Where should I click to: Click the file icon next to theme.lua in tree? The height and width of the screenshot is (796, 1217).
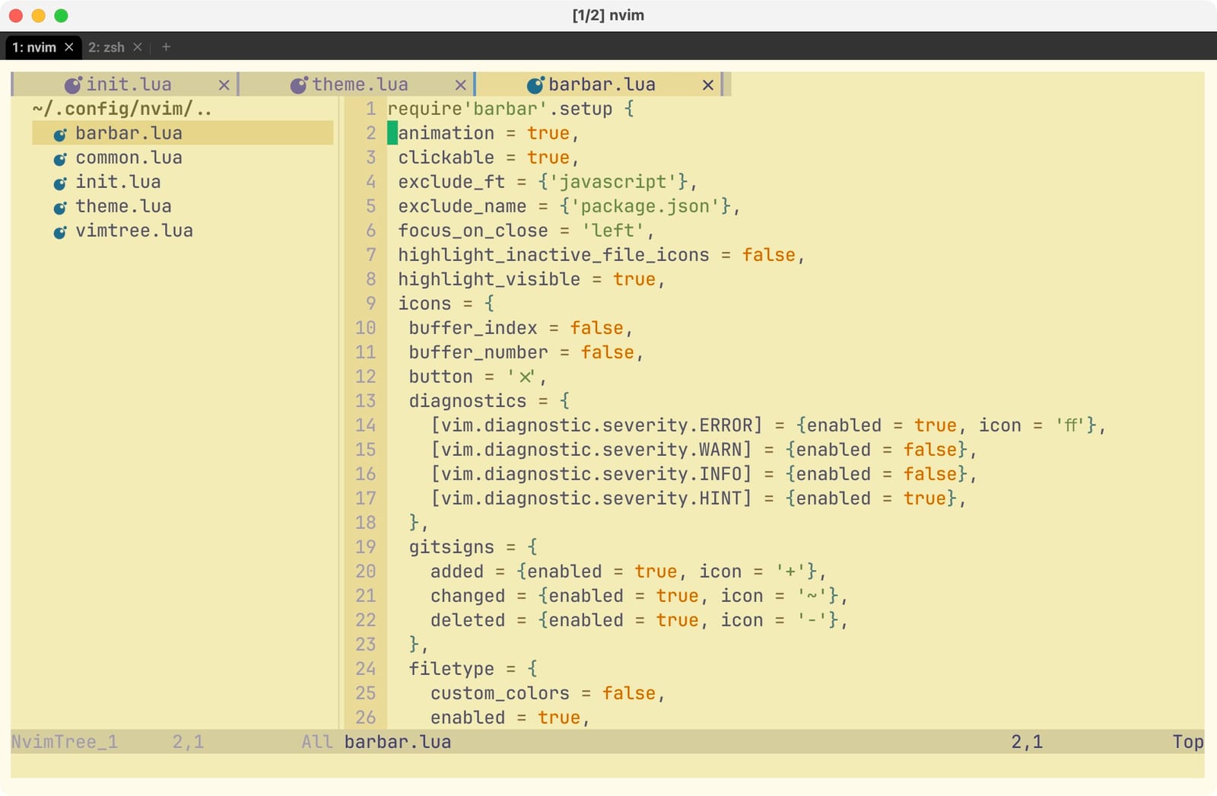click(x=59, y=206)
